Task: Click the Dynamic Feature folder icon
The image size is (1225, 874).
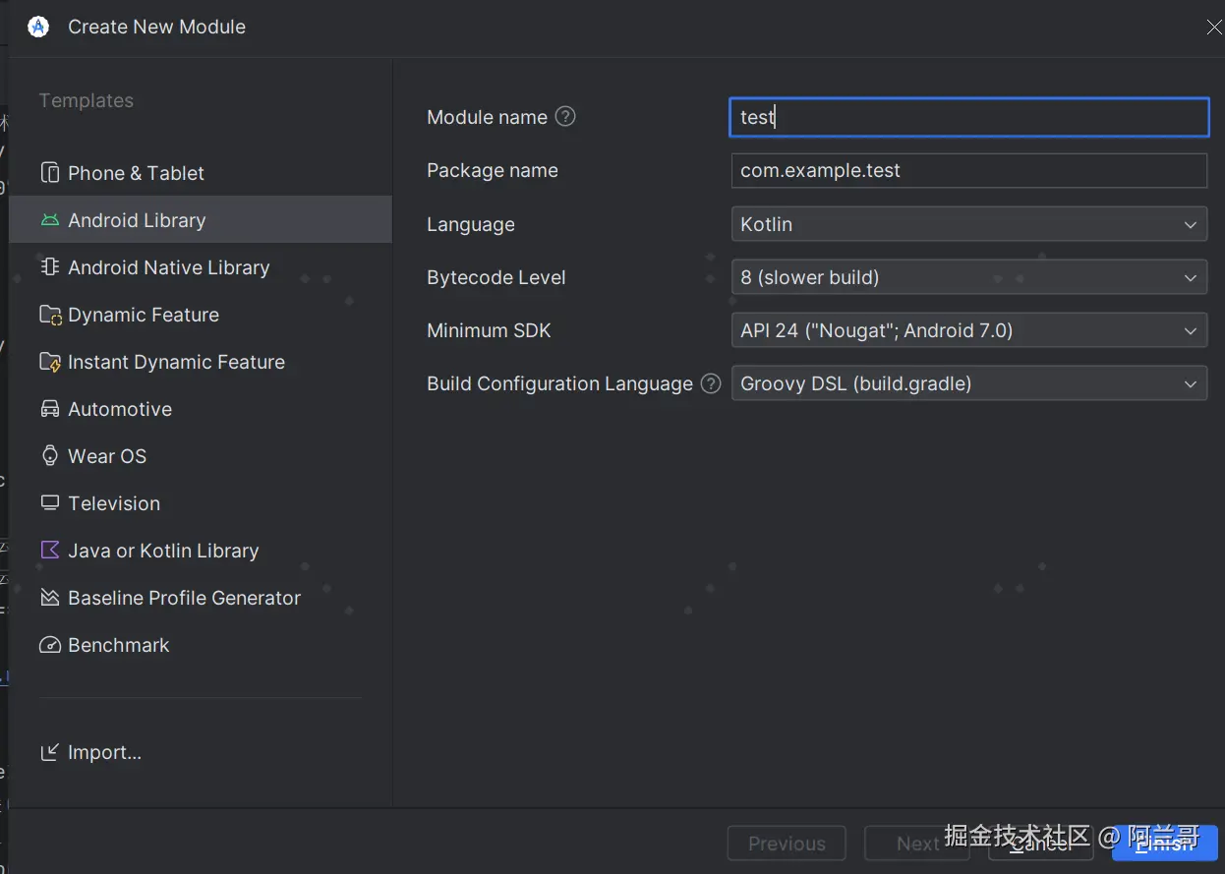Action: (x=49, y=315)
